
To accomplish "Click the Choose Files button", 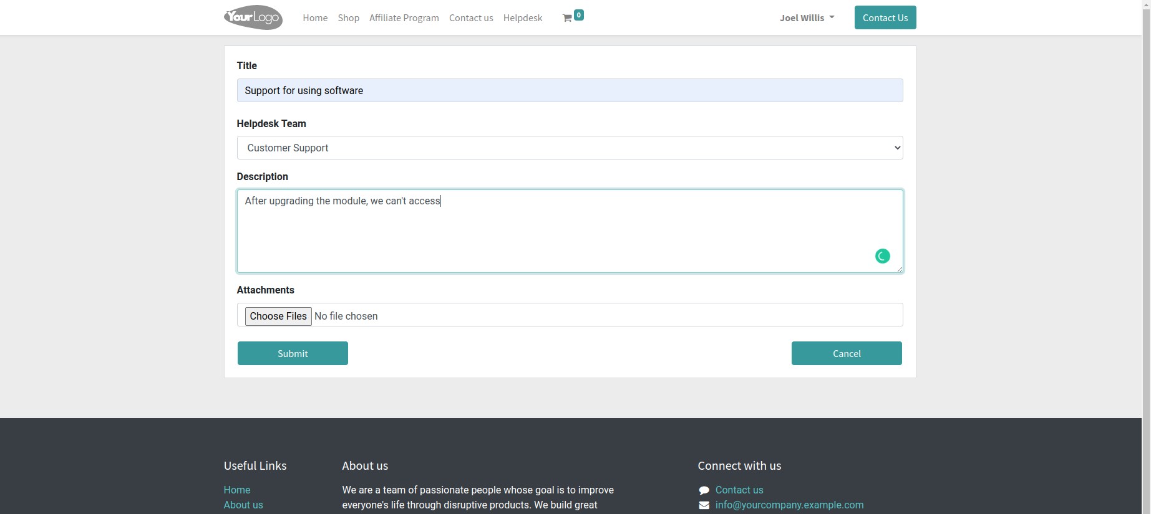I will point(278,316).
